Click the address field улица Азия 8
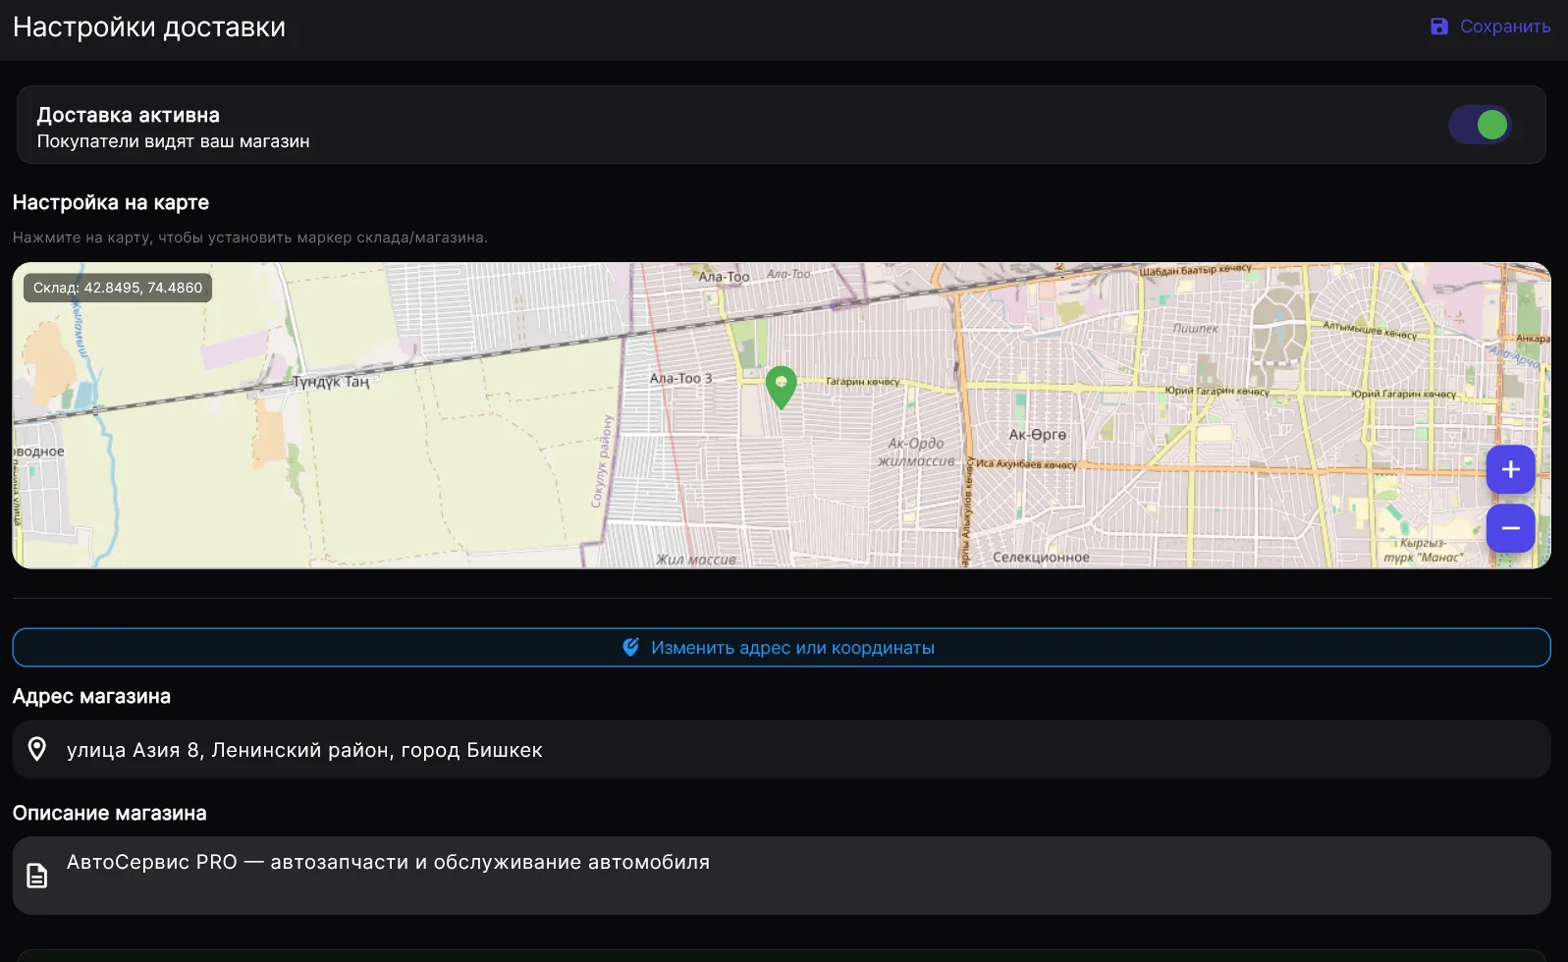Image resolution: width=1568 pixels, height=962 pixels. coord(782,750)
